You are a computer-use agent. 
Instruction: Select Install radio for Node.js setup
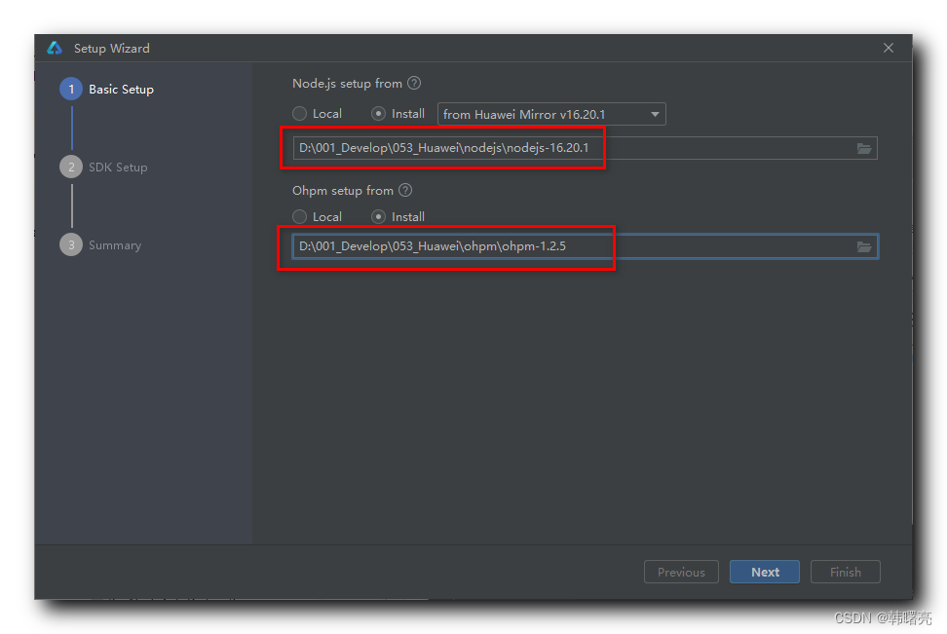379,114
